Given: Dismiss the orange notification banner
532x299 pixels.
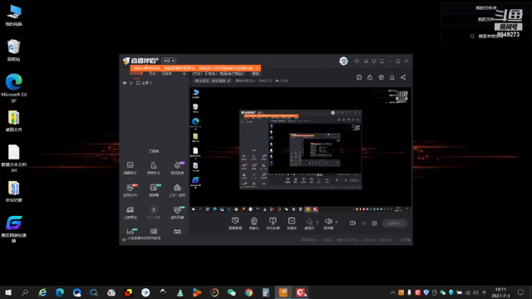Looking at the screenshot, I should click(x=257, y=68).
